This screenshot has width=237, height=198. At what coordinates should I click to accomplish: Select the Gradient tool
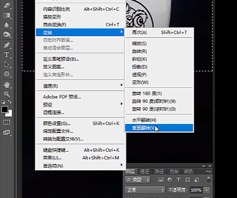pyautogui.click(x=7, y=15)
